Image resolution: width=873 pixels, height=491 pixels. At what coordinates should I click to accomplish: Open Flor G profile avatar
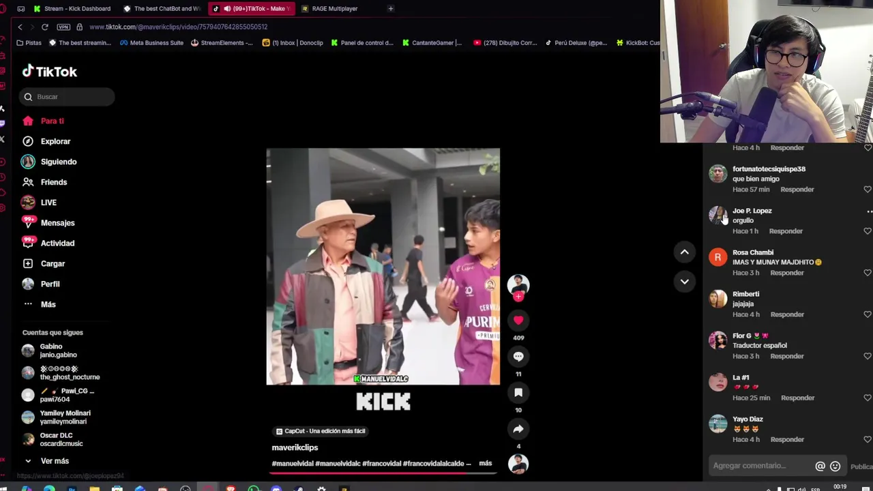[x=717, y=340]
